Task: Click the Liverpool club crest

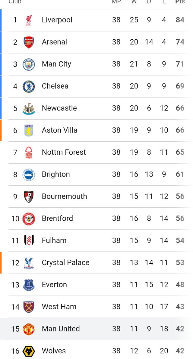Action: pyautogui.click(x=29, y=20)
